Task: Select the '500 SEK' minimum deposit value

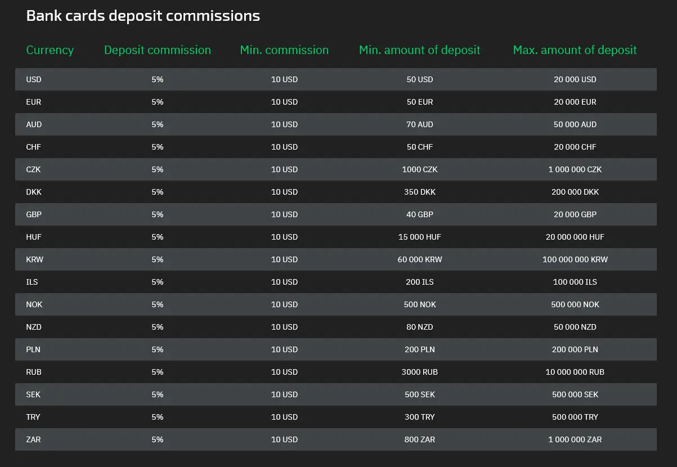Action: click(x=420, y=394)
